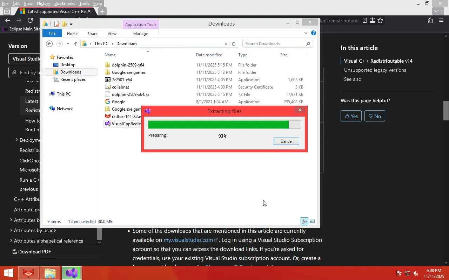Screen dimensions: 449x280
Task: Go back in the browser
Action: pos(8,21)
